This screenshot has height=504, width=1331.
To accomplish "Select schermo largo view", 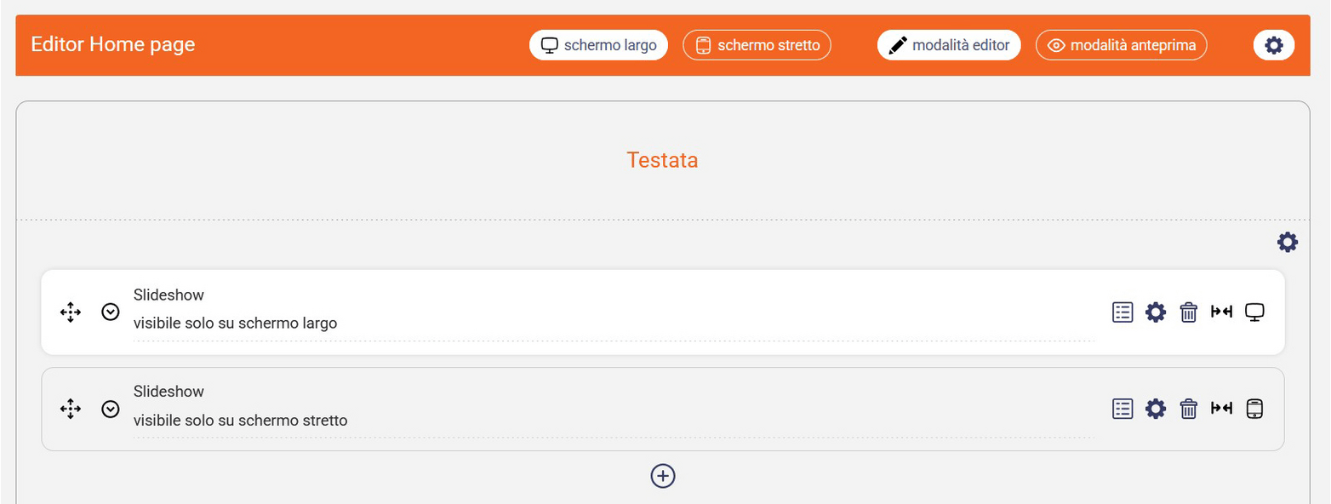I will [599, 45].
